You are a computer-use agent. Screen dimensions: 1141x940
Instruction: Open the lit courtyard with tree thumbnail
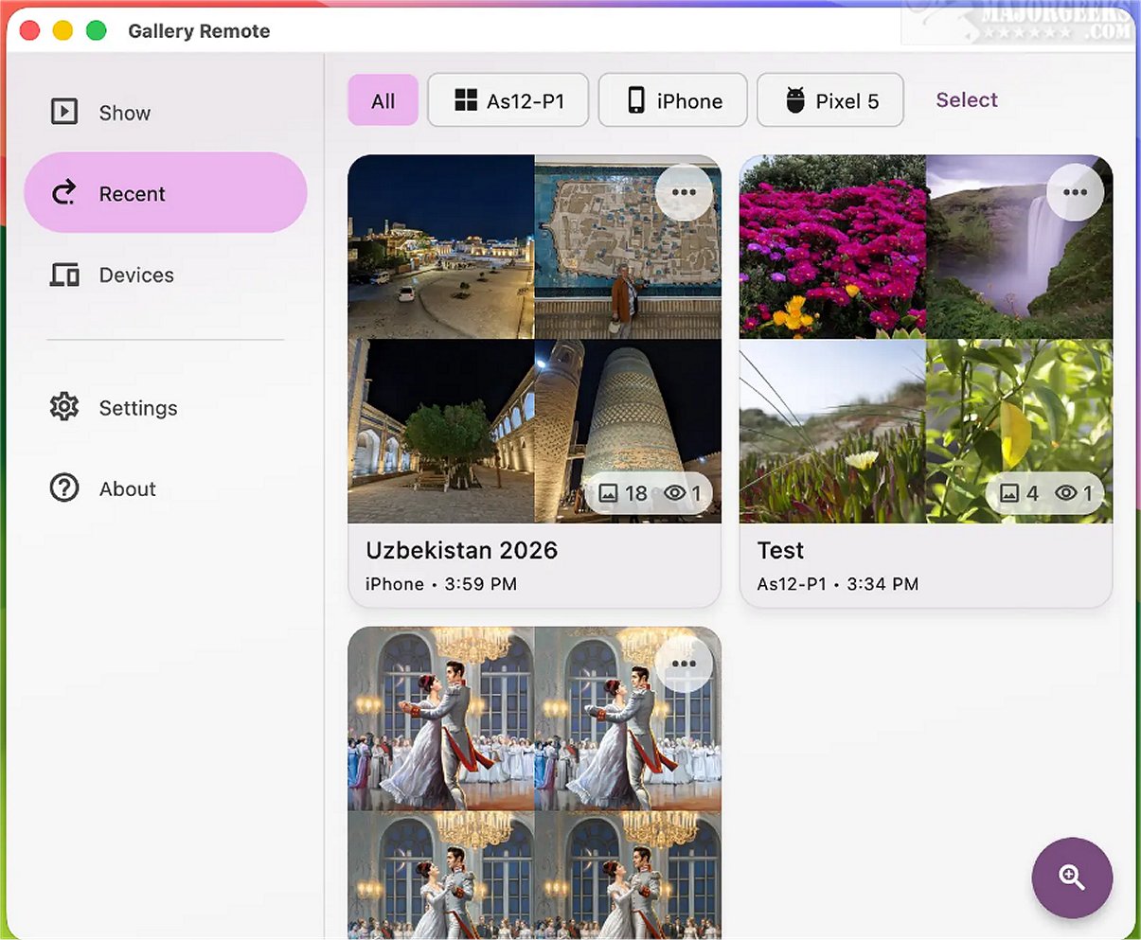click(x=441, y=431)
